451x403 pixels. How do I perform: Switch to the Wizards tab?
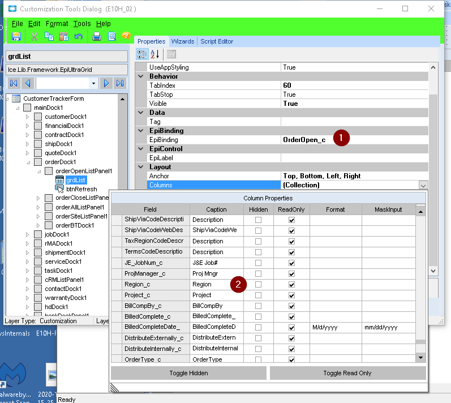click(183, 41)
